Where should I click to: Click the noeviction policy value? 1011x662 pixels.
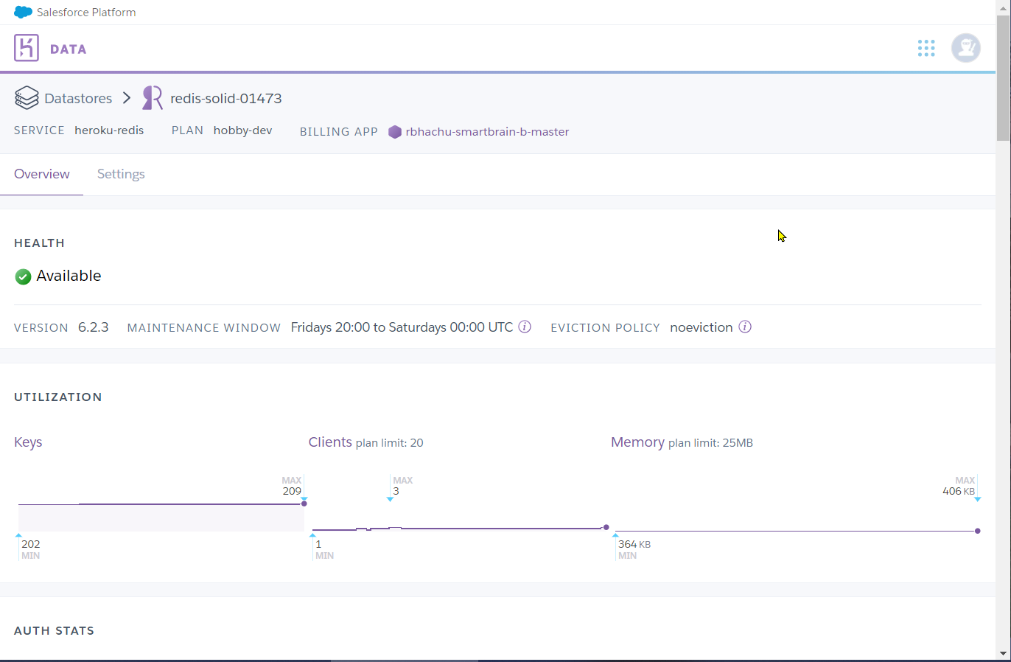click(x=702, y=327)
